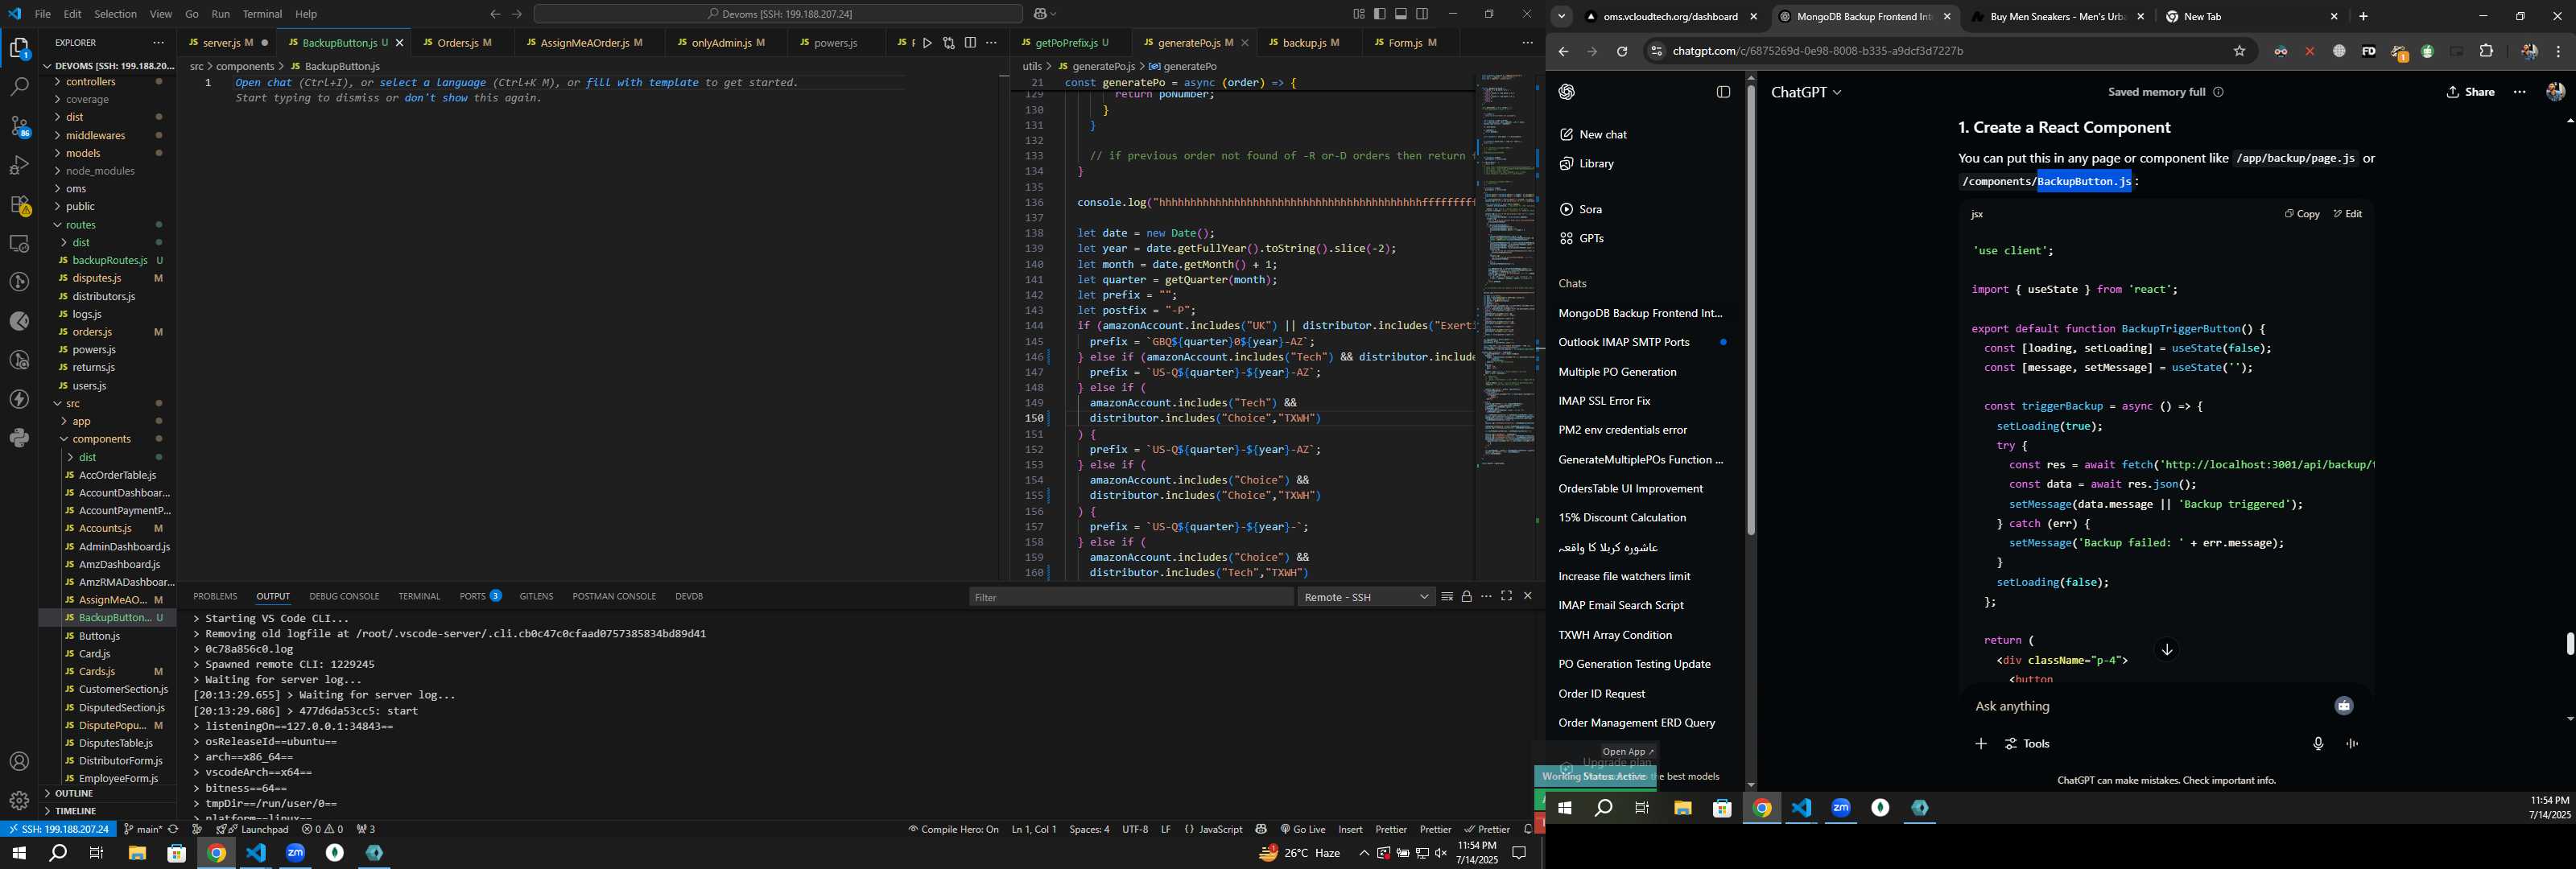Start voice dictation with microphone icon
2576x869 pixels.
tap(2318, 743)
